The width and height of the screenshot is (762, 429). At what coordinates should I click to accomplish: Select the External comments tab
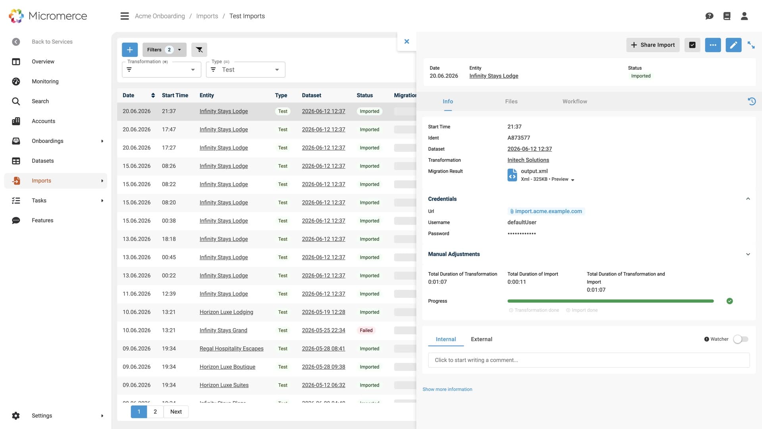click(481, 339)
